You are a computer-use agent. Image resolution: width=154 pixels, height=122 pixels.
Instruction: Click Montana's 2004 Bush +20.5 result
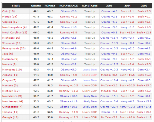[x=127, y=86]
